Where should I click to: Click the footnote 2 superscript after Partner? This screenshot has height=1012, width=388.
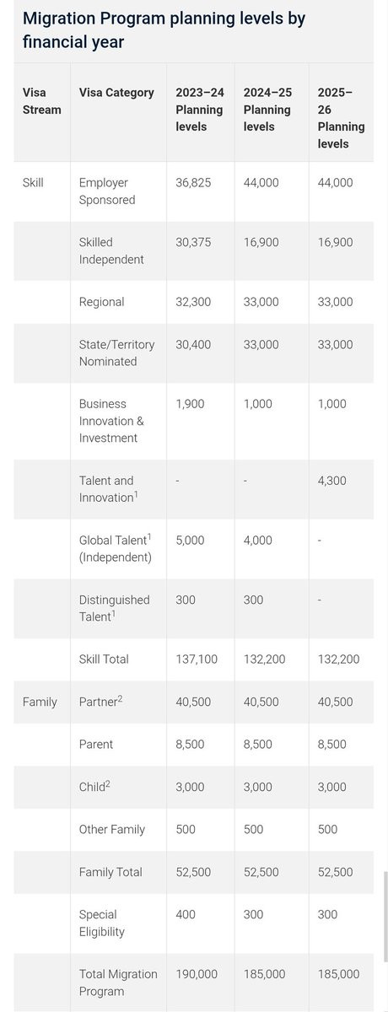pos(120,698)
